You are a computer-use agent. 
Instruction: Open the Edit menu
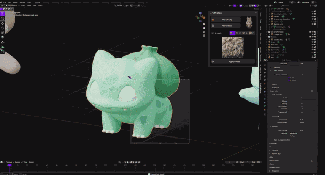point(10,2)
